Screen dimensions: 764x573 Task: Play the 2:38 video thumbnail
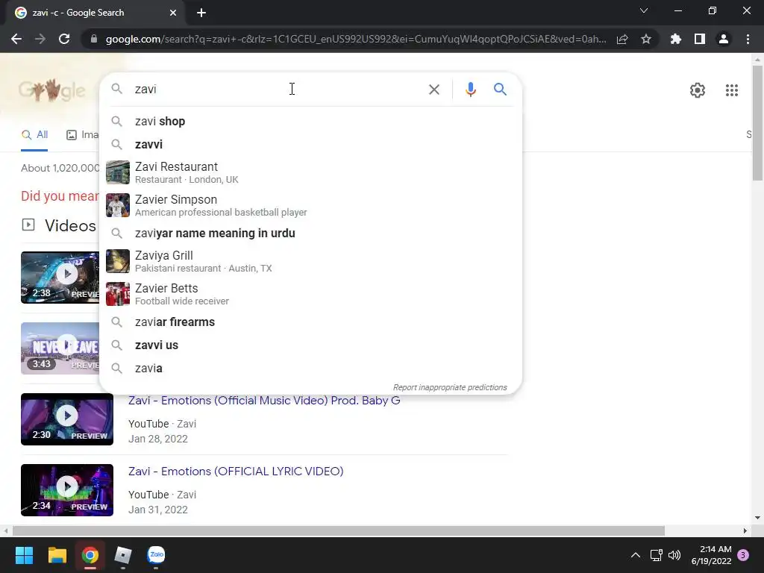point(60,278)
